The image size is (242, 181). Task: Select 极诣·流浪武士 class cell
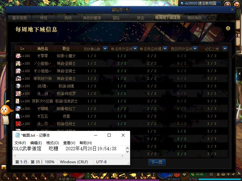pos(66,101)
